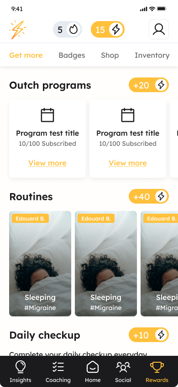Tap the +10 Daily checkup reward badge
Viewport: 178px width, 387px height.
(149, 335)
